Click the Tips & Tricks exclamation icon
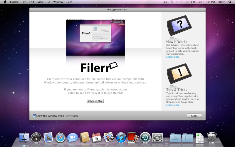Viewport: 235px width, 147px height. point(179,73)
